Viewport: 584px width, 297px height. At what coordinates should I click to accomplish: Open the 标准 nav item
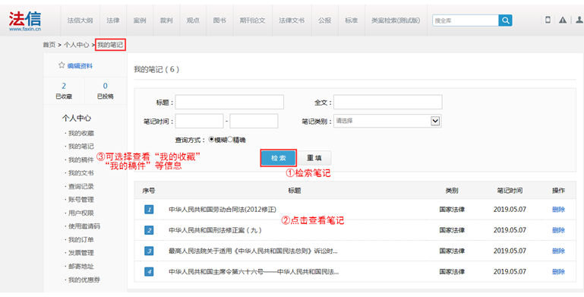click(351, 21)
